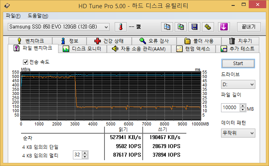Toggle the 전송 속도 checkbox
The height and width of the screenshot is (166, 269).
click(x=26, y=62)
